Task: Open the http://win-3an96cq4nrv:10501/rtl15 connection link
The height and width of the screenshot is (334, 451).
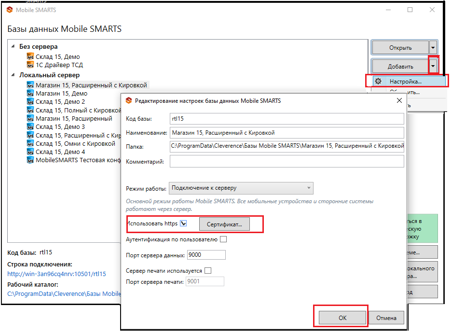Action: pos(56,274)
